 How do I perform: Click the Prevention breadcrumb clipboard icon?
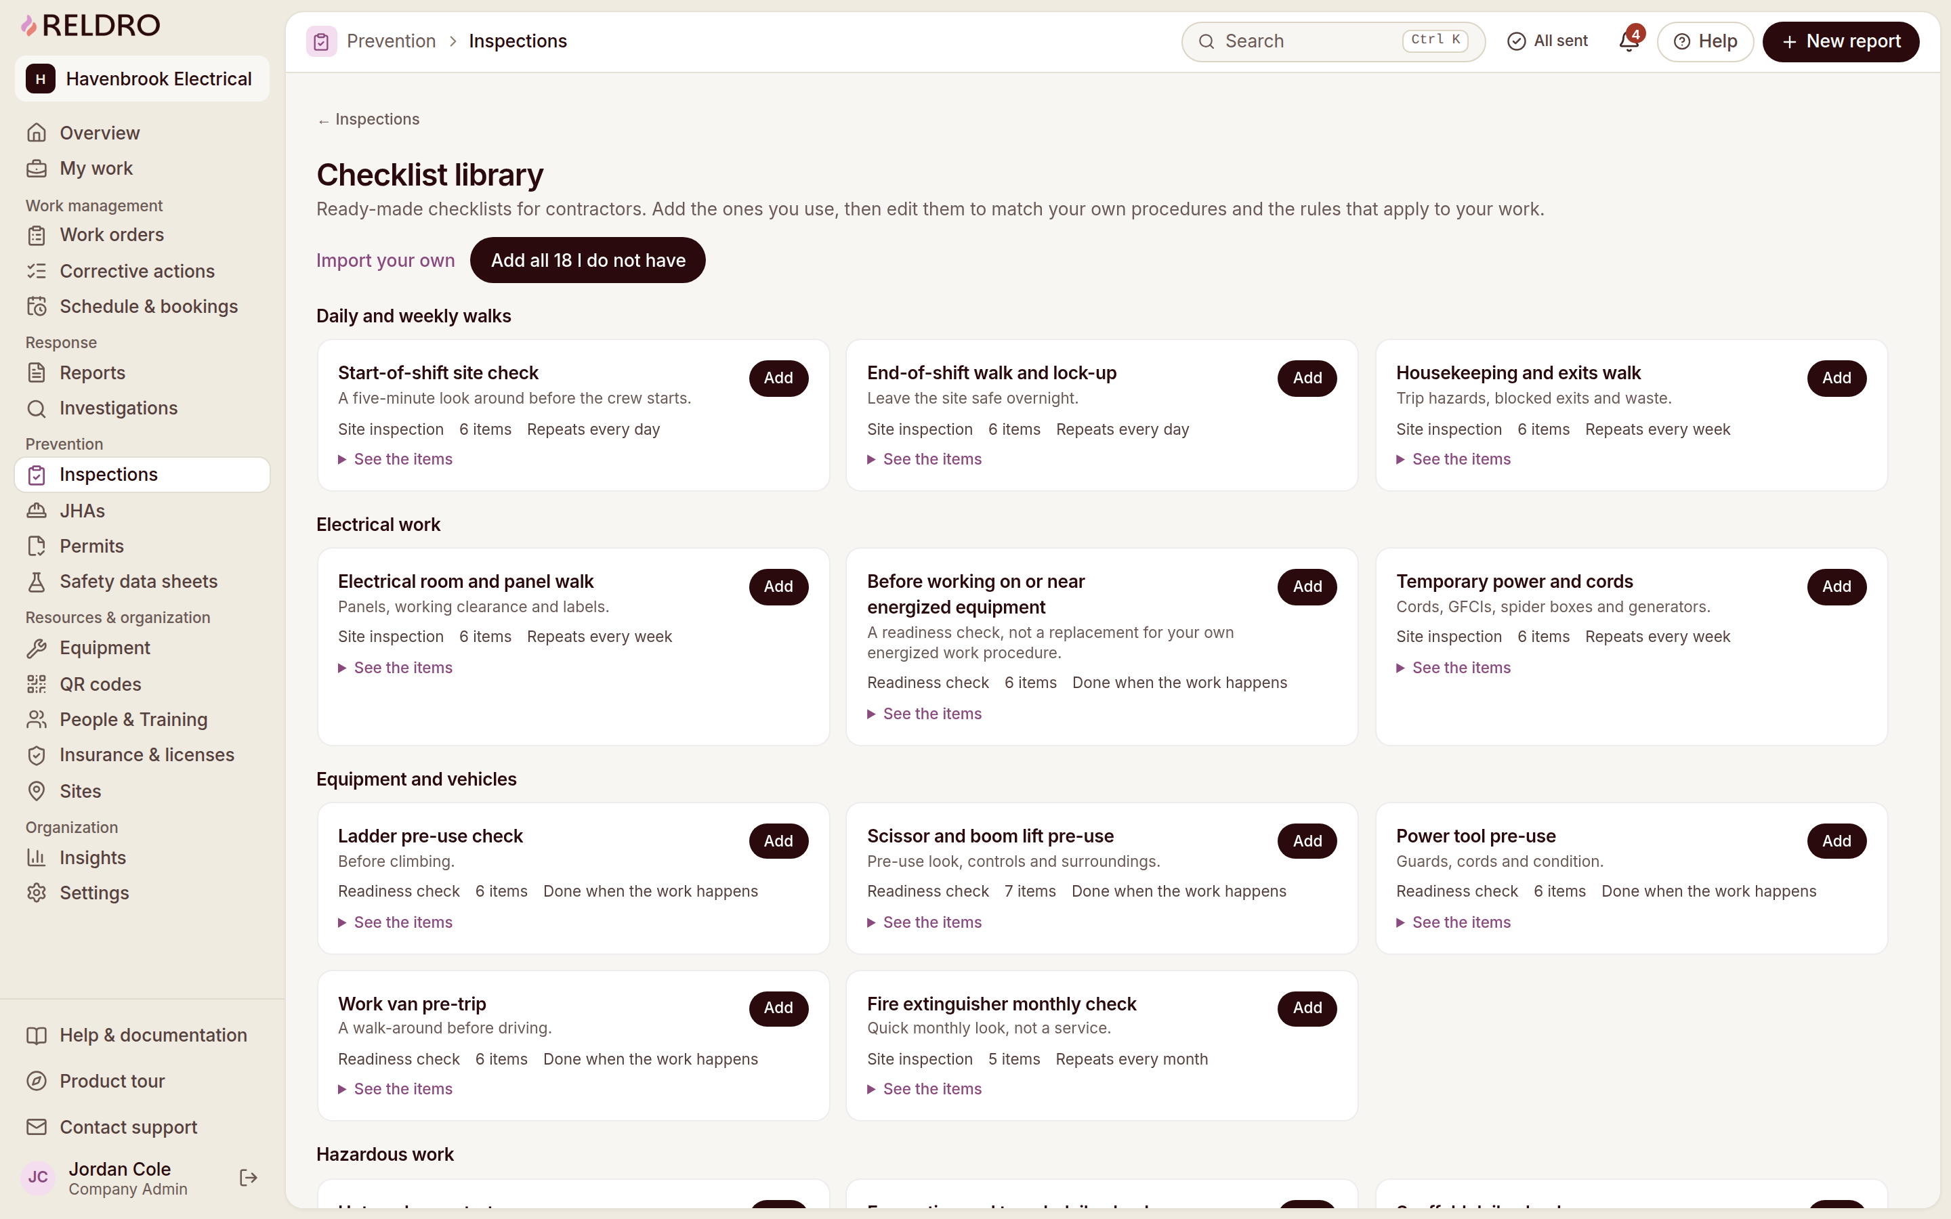tap(321, 41)
